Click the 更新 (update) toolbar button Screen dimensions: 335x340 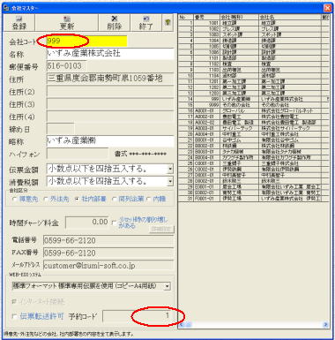pyautogui.click(x=67, y=23)
